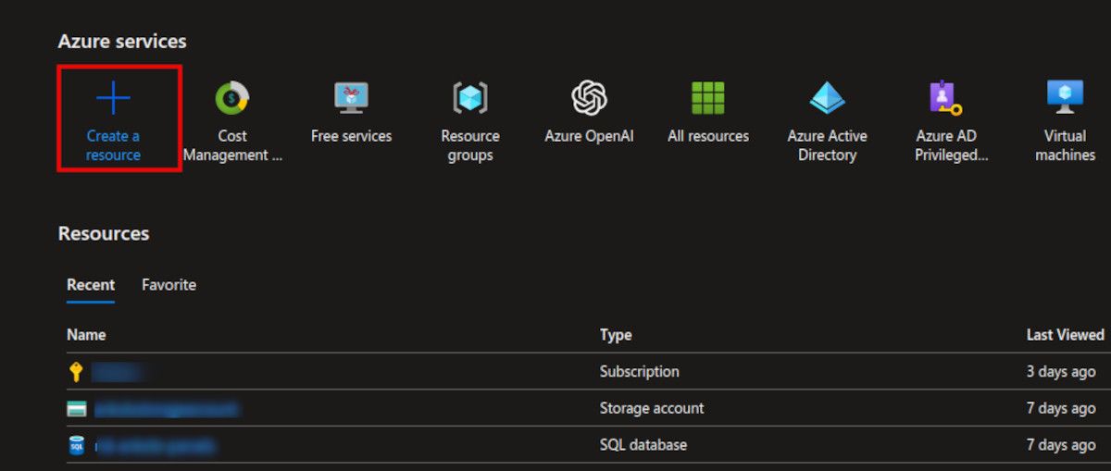Viewport: 1111px width, 471px height.
Task: Click the Create a resource plus icon
Action: (x=113, y=98)
